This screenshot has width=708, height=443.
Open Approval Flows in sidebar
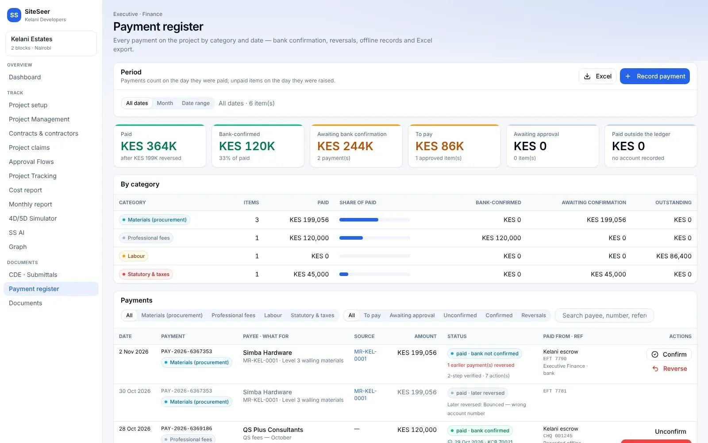click(51, 162)
